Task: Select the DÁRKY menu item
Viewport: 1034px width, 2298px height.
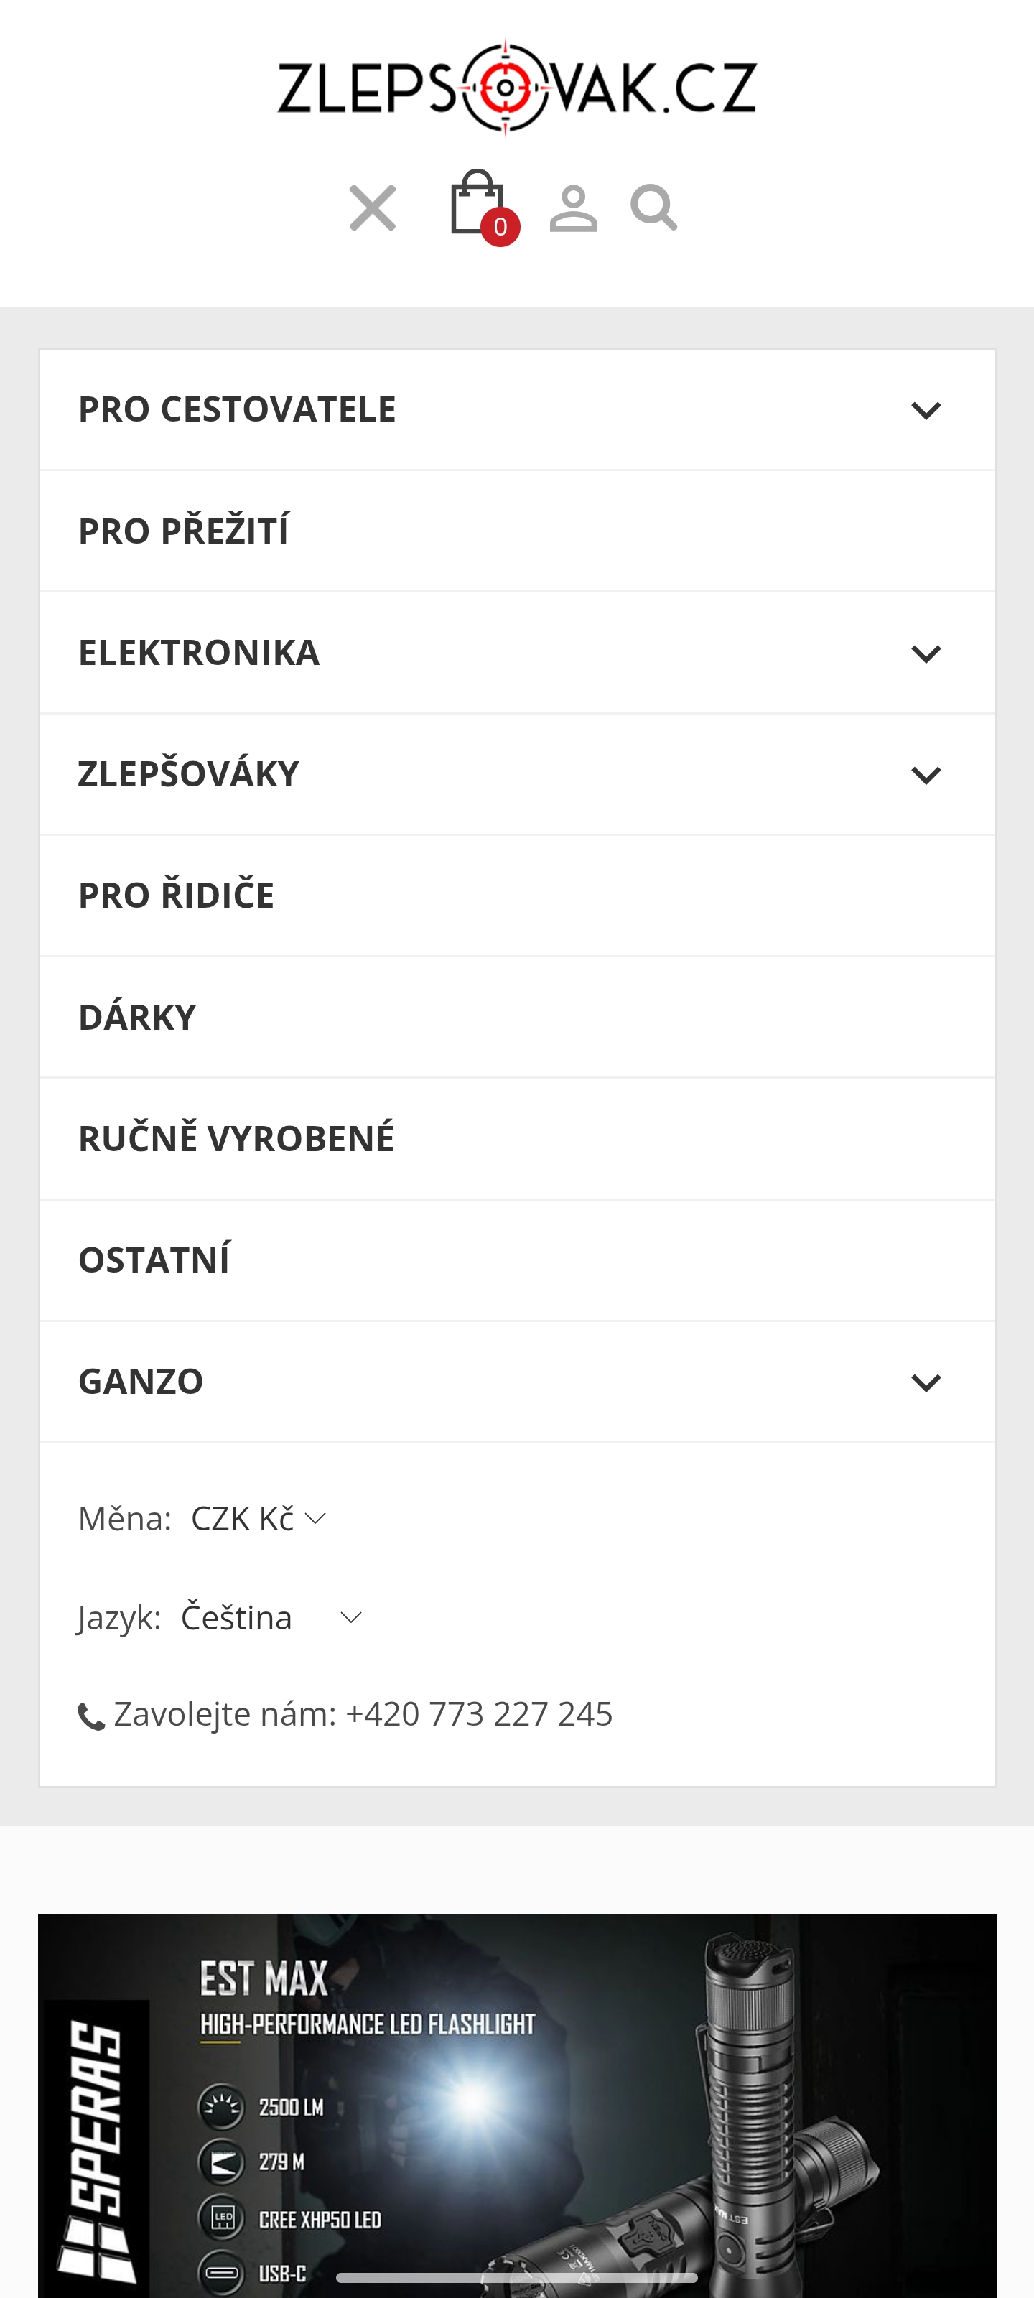Action: (x=137, y=1017)
